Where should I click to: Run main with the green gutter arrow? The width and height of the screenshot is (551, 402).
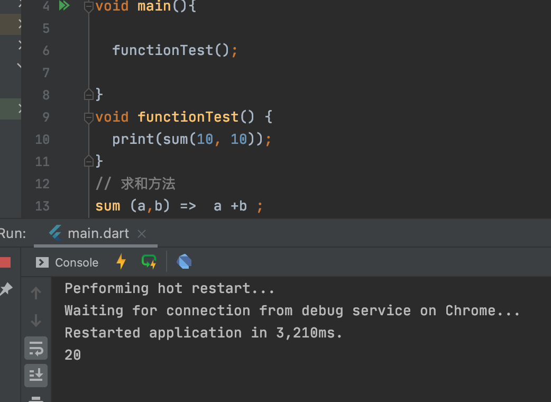(x=65, y=6)
